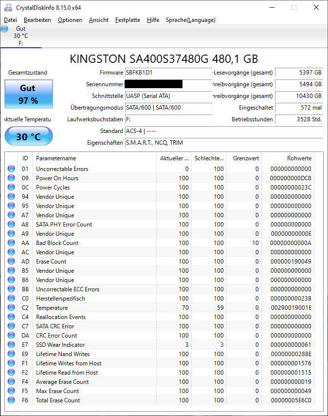The width and height of the screenshot is (328, 416).
Task: Click the 30 °C temperature button
Action: tap(28, 136)
